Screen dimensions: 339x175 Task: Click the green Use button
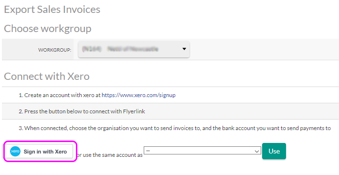click(x=274, y=151)
